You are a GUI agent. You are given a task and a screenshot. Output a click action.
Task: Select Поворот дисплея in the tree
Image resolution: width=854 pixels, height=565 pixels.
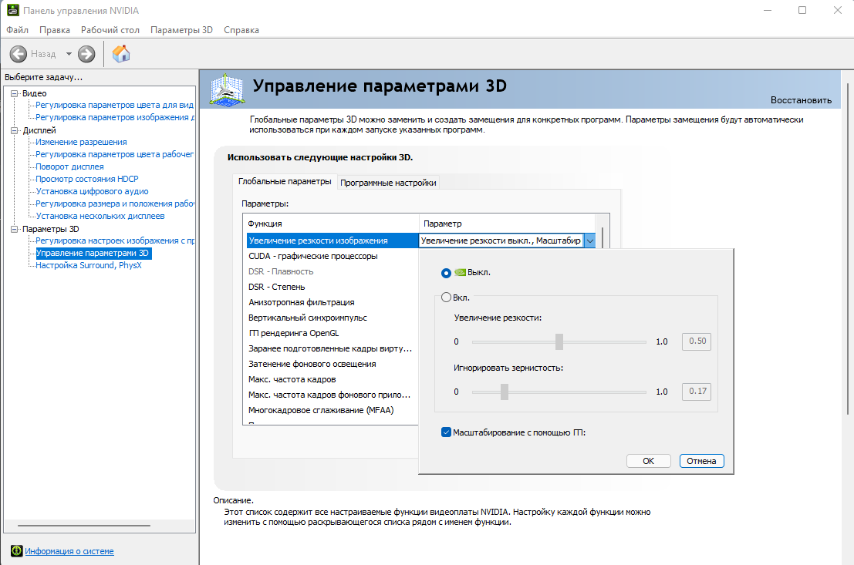(69, 166)
